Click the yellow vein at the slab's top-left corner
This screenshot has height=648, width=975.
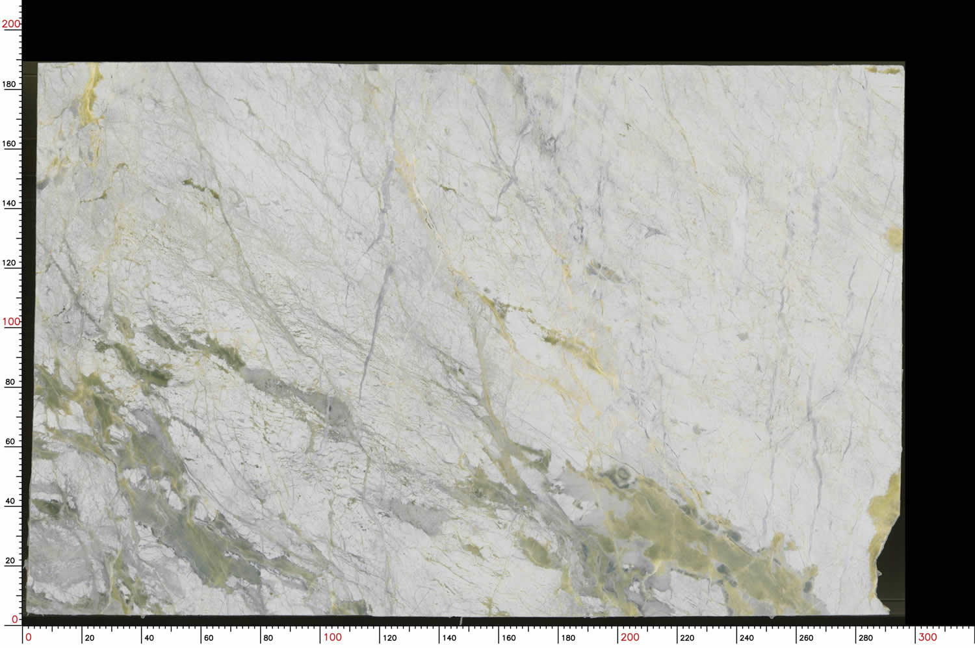(90, 97)
